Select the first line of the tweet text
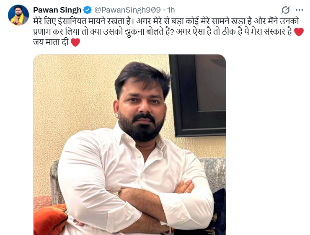310x235 pixels. [x=166, y=21]
